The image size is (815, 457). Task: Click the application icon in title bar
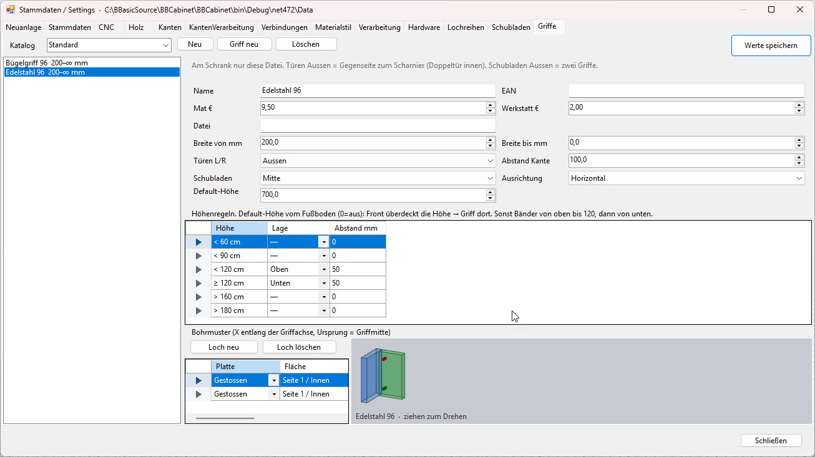point(11,10)
